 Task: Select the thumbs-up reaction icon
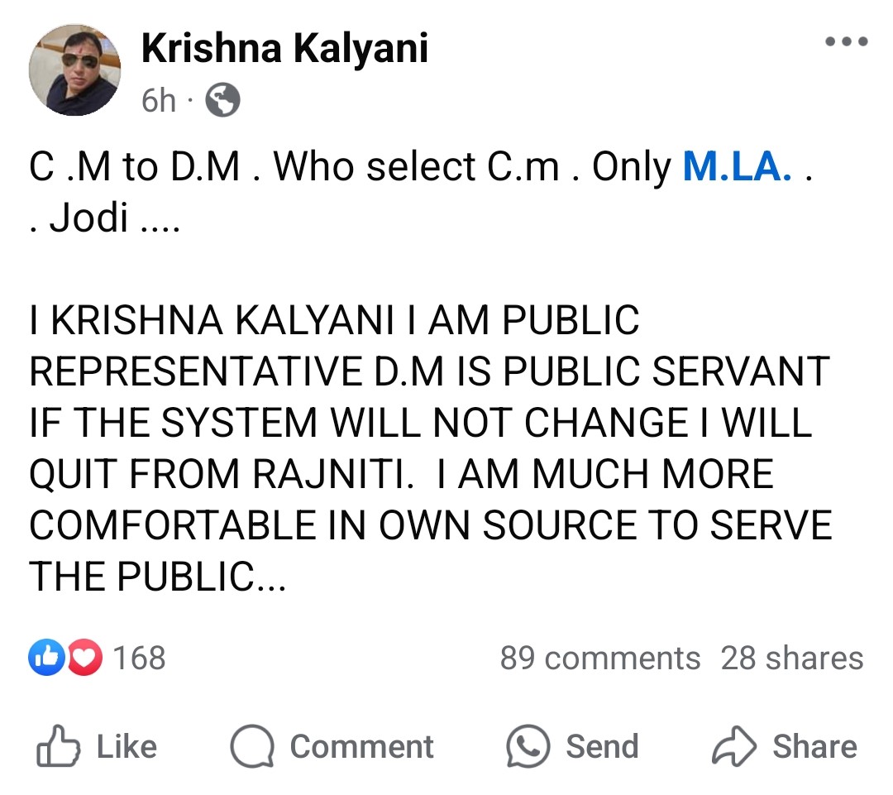point(47,654)
